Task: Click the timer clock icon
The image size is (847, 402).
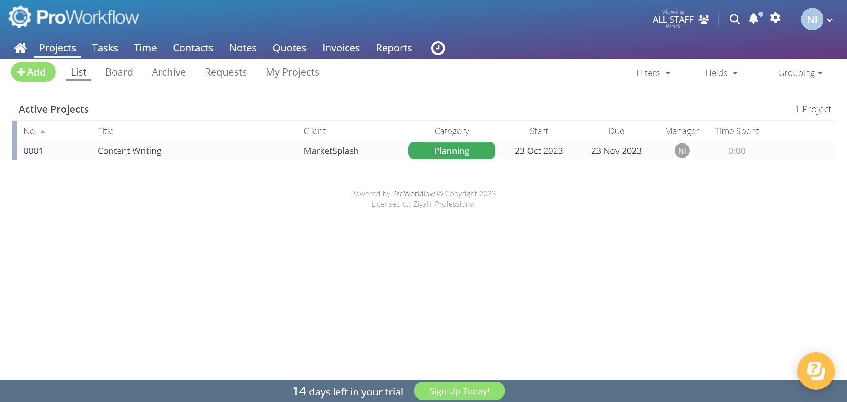Action: click(438, 48)
